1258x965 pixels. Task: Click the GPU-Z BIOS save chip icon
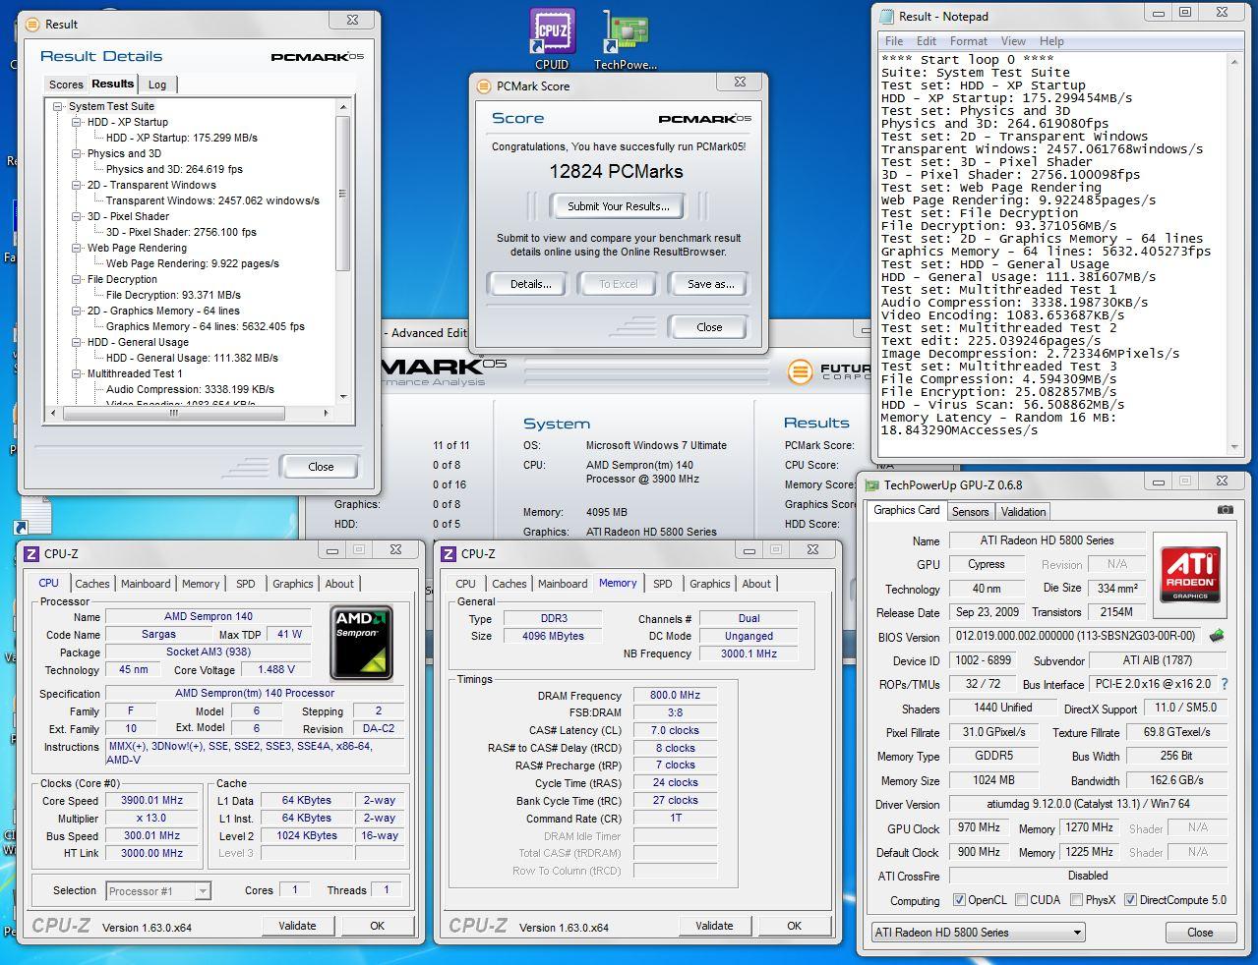click(x=1217, y=636)
